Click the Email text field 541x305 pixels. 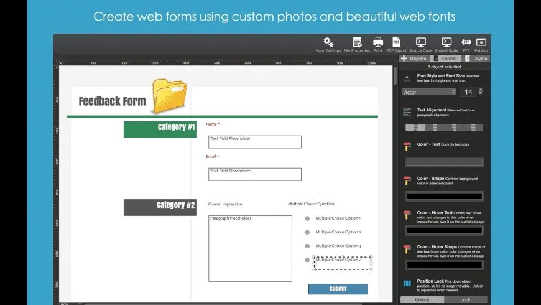(x=254, y=174)
